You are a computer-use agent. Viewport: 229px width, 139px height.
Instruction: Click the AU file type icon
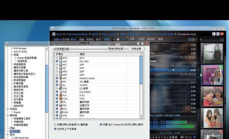coord(60,85)
